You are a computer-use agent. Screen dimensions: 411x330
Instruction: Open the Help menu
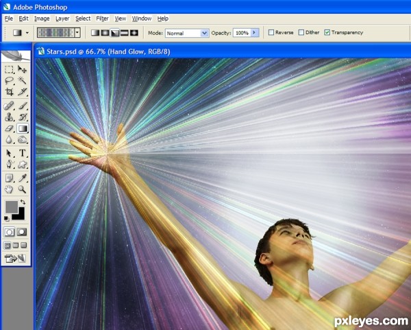pyautogui.click(x=163, y=19)
